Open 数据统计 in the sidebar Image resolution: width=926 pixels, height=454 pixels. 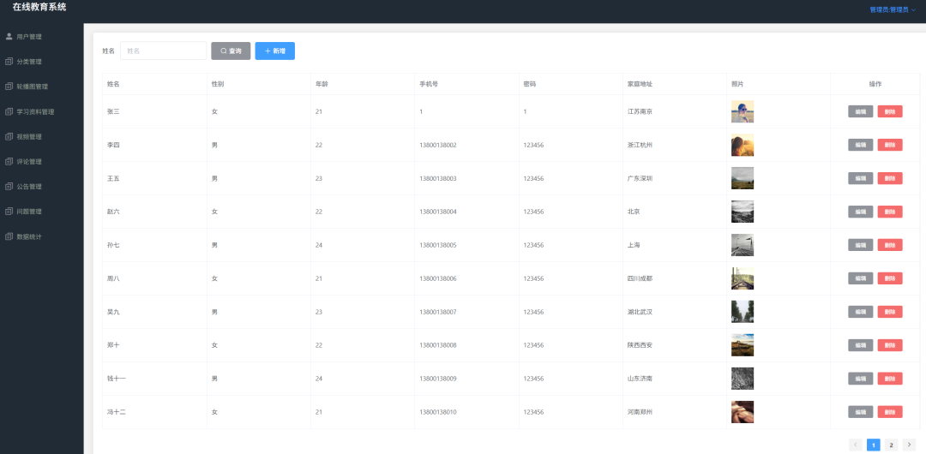pyautogui.click(x=41, y=236)
